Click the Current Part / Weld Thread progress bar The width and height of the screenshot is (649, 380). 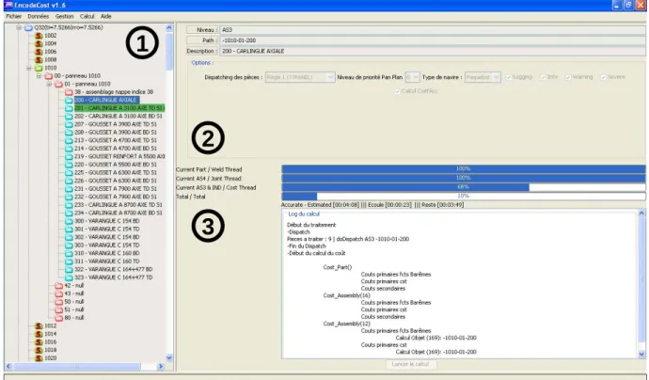[x=463, y=169]
